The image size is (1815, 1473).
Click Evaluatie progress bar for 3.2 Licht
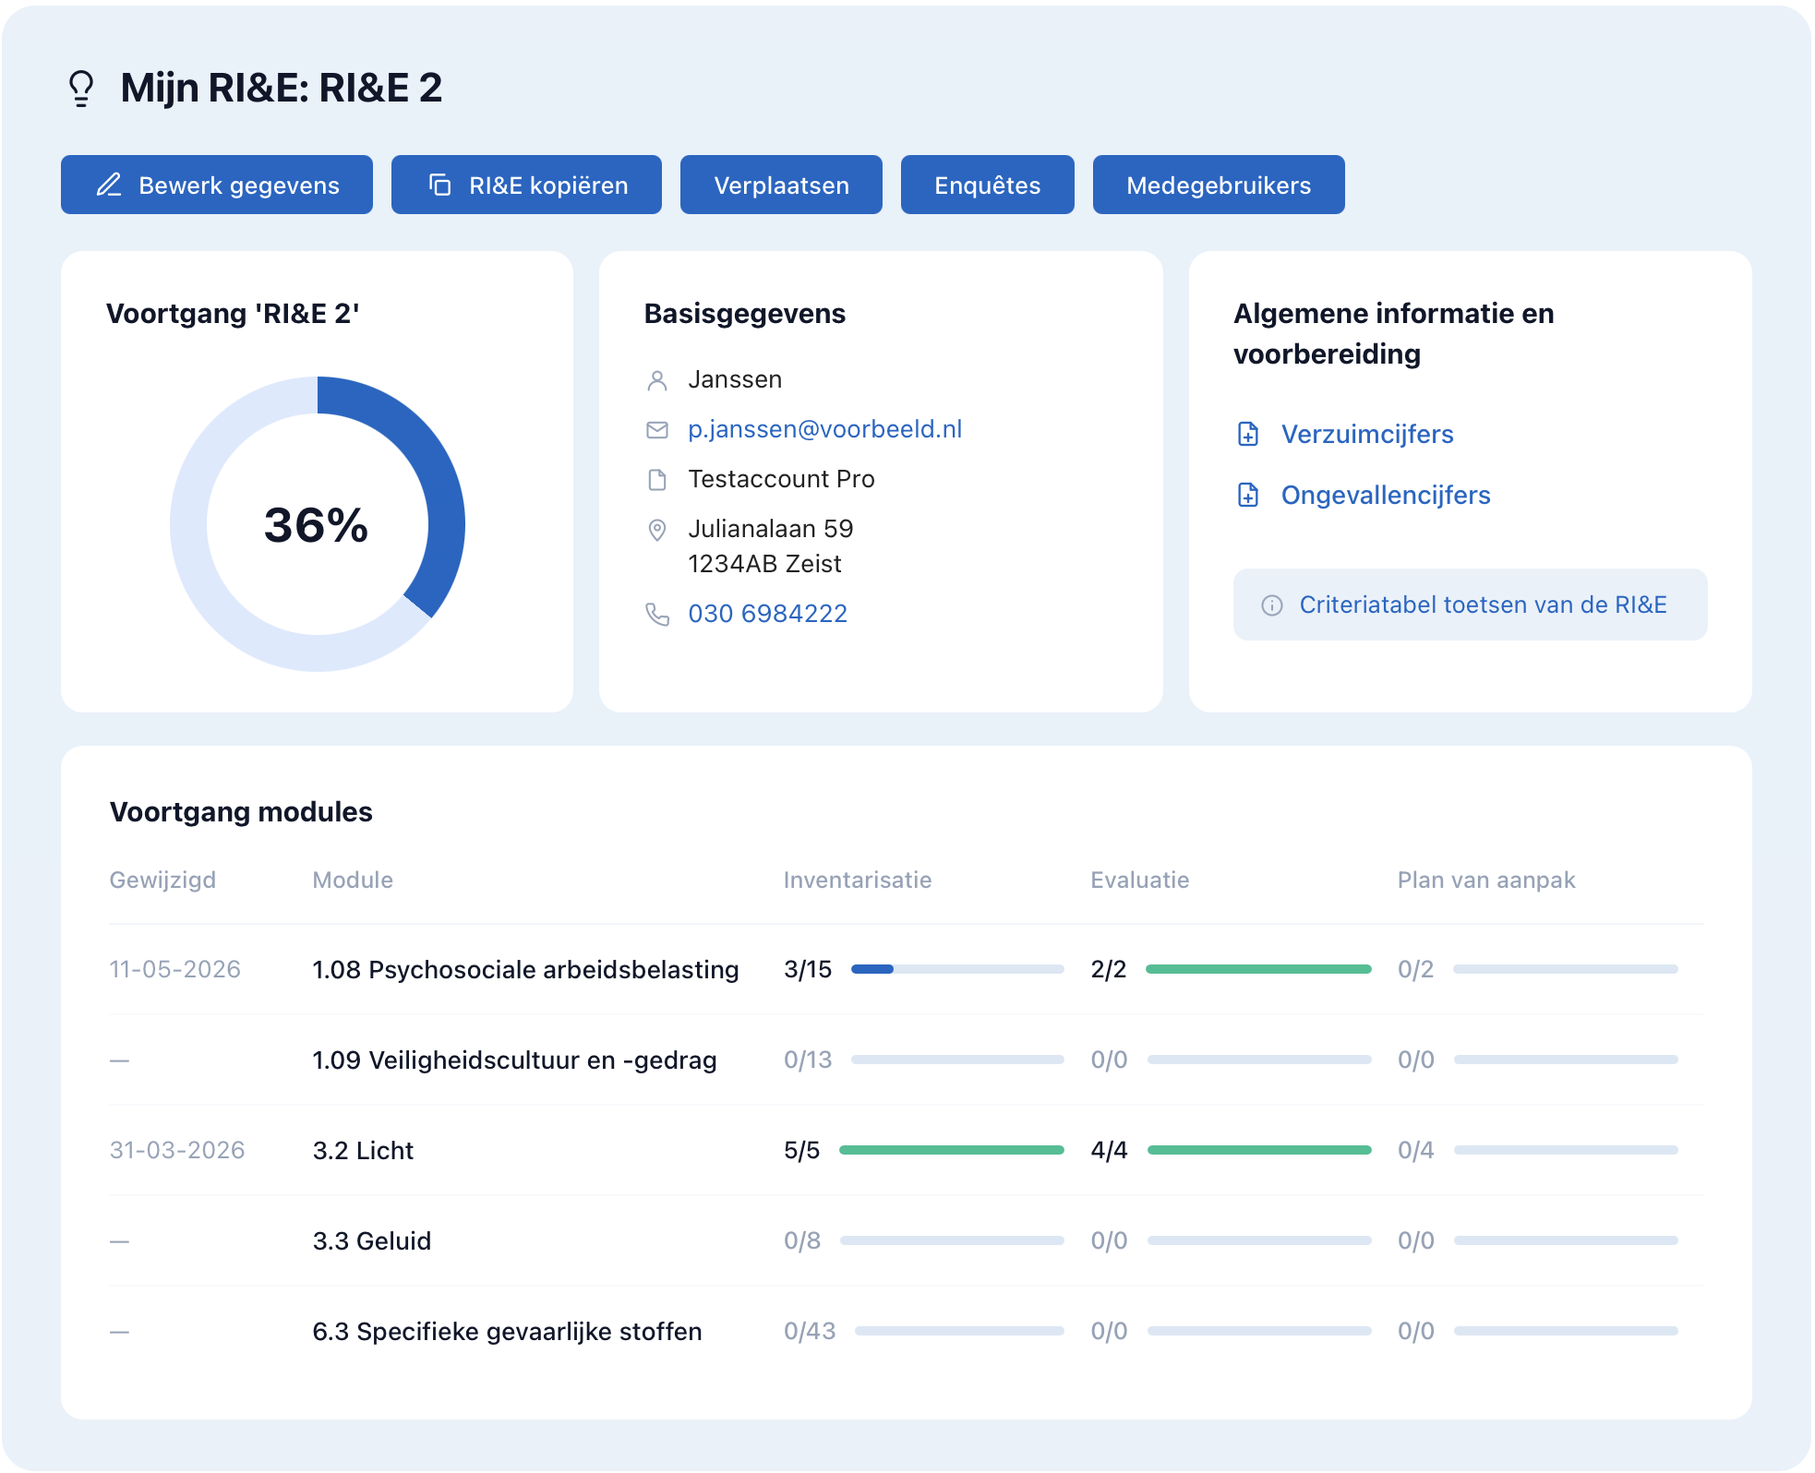pyautogui.click(x=1259, y=1150)
